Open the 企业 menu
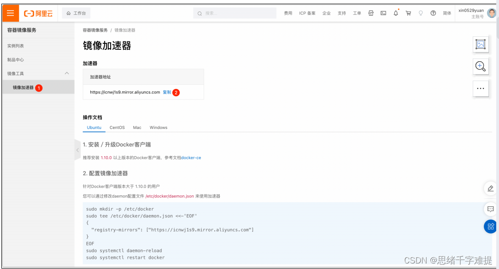The height and width of the screenshot is (269, 499). point(327,13)
